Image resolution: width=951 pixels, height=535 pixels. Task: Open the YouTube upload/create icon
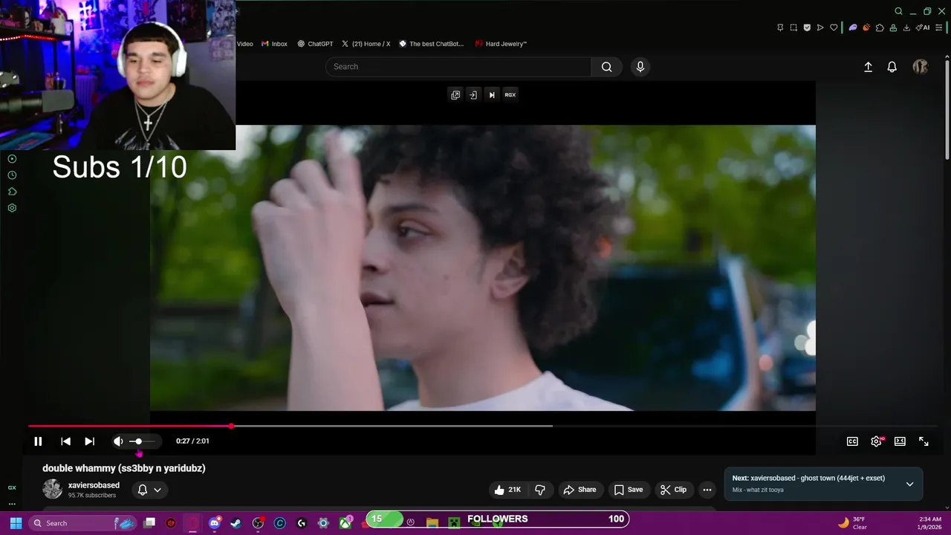(868, 67)
